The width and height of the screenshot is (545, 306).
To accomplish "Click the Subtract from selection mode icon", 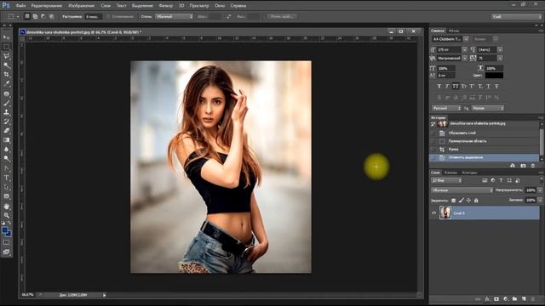I will coord(43,16).
